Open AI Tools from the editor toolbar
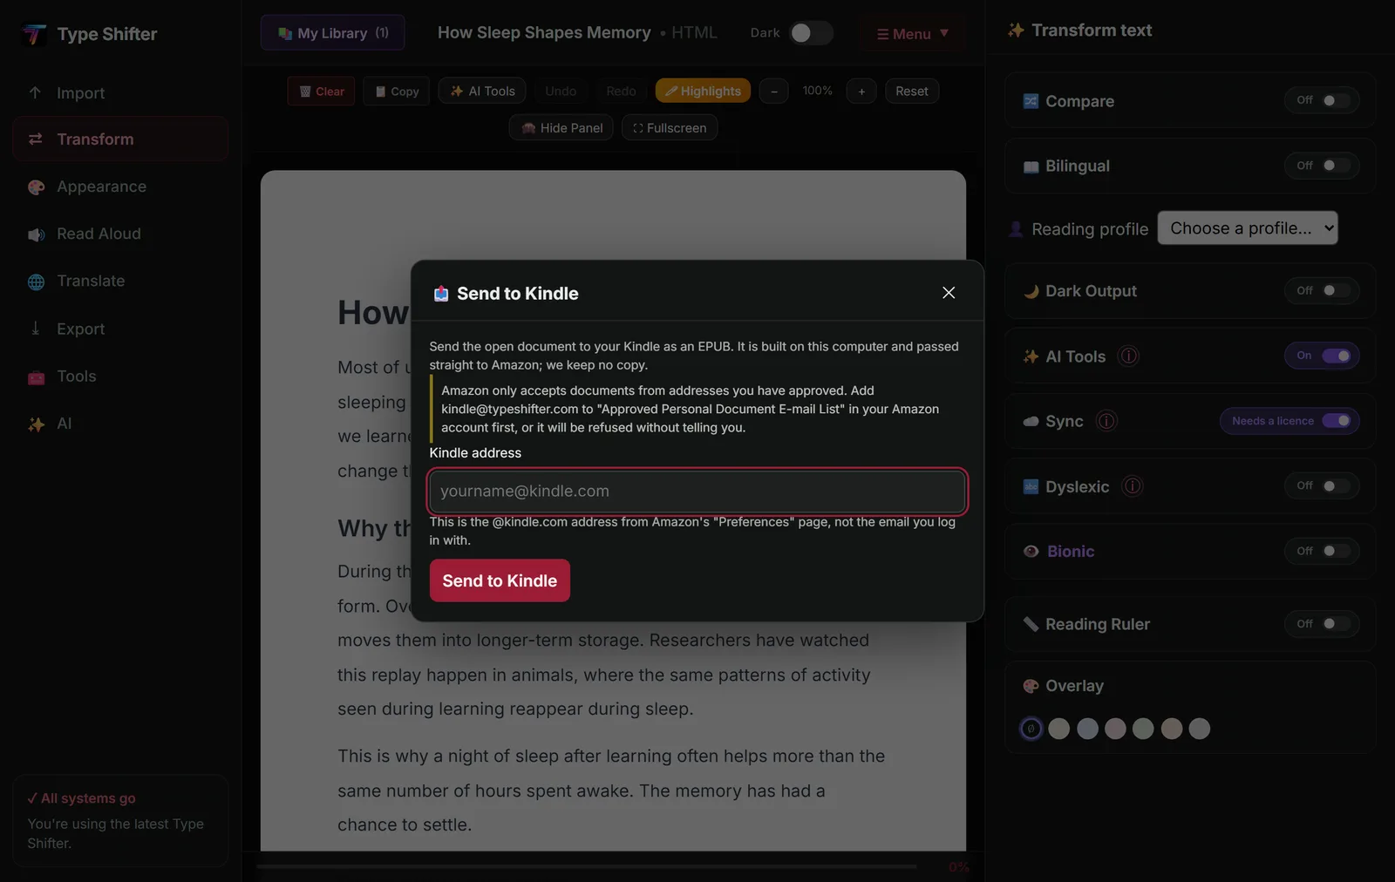 (482, 92)
